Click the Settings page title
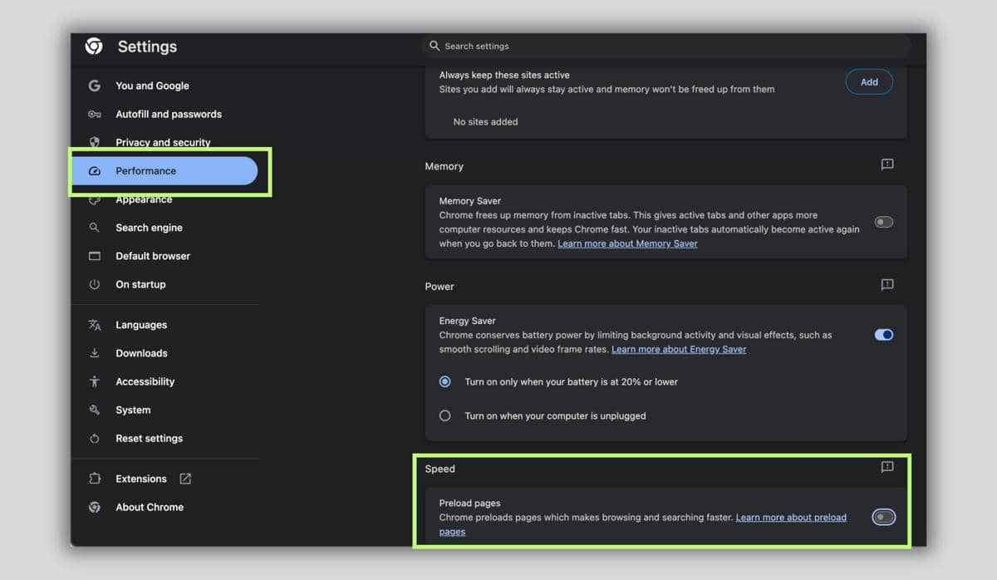Image resolution: width=997 pixels, height=580 pixels. [147, 47]
